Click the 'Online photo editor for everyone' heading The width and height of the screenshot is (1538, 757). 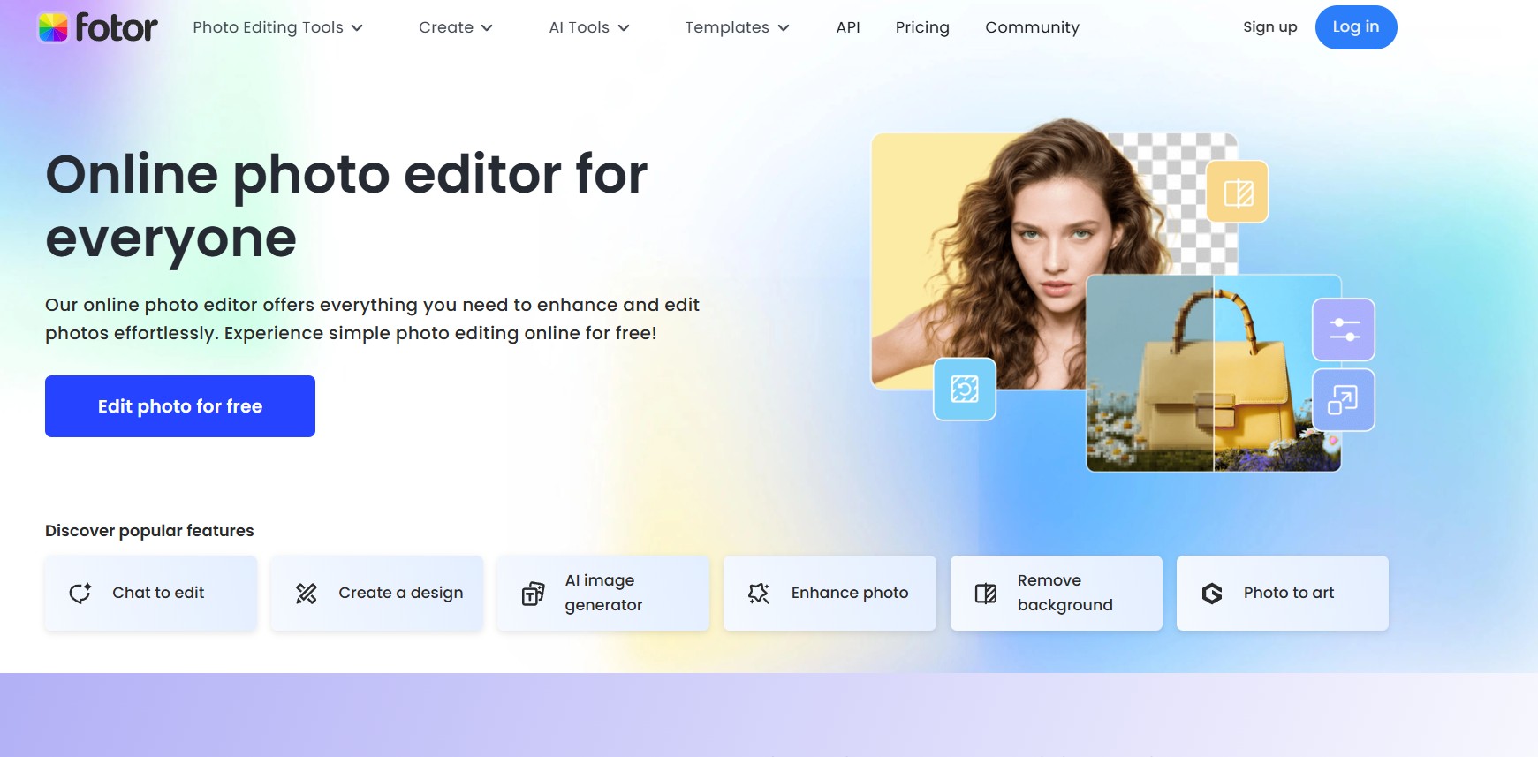point(346,206)
